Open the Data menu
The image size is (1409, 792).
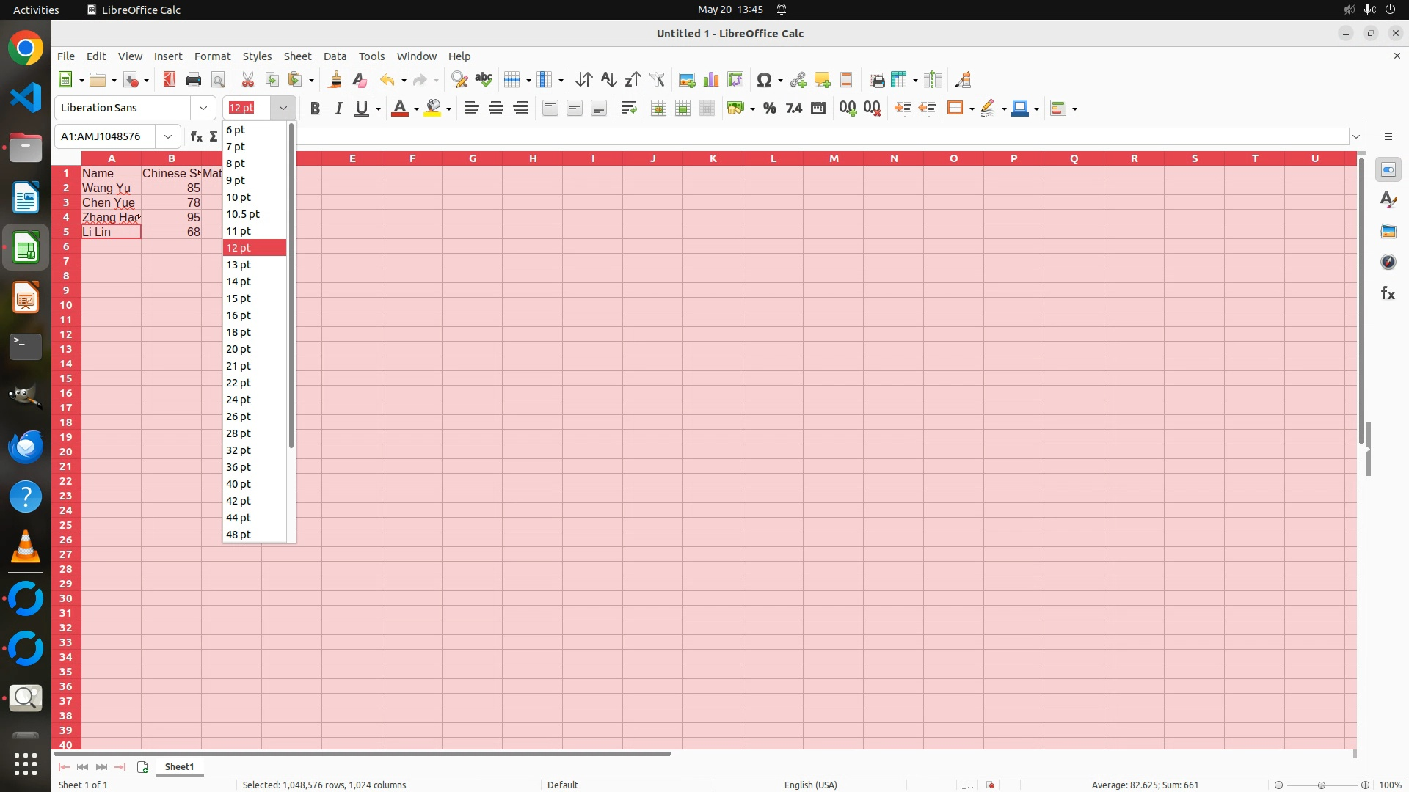click(335, 56)
